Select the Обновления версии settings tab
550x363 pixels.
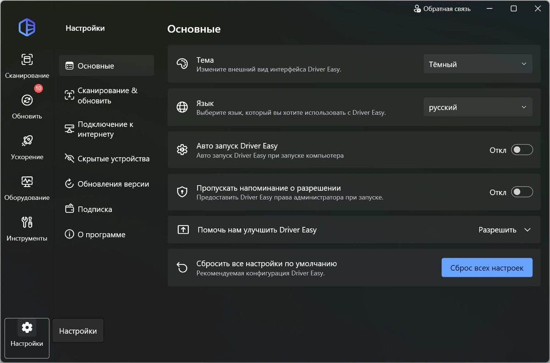(106, 184)
